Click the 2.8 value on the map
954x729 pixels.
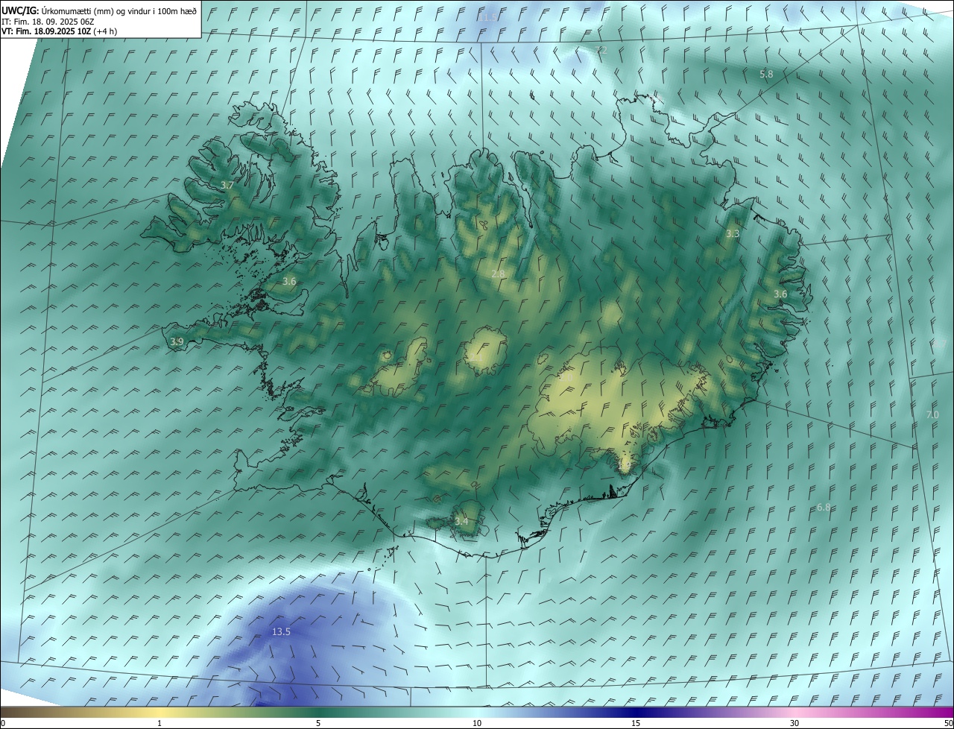499,274
